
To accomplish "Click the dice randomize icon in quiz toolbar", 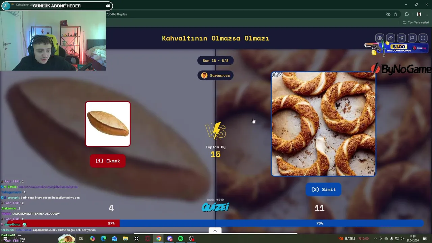I will point(390,38).
